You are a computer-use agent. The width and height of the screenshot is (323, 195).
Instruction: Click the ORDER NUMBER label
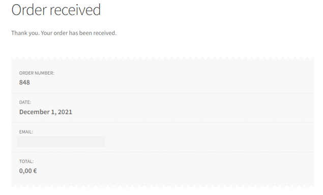pyautogui.click(x=37, y=73)
